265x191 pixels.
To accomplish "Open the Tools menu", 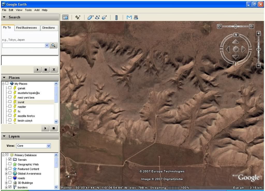I will pos(28,10).
